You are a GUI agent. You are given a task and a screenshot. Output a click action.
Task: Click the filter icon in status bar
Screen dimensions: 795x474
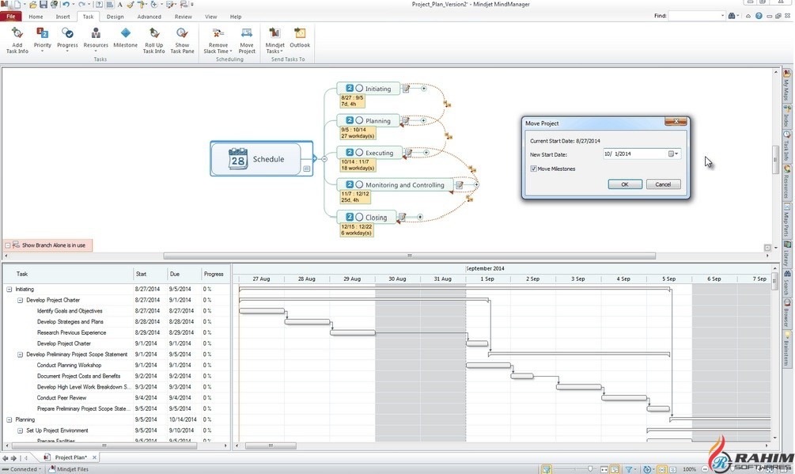click(629, 469)
